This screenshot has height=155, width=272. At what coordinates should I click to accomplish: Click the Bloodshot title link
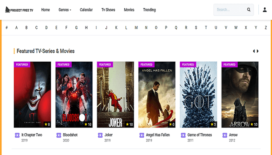tap(70, 135)
